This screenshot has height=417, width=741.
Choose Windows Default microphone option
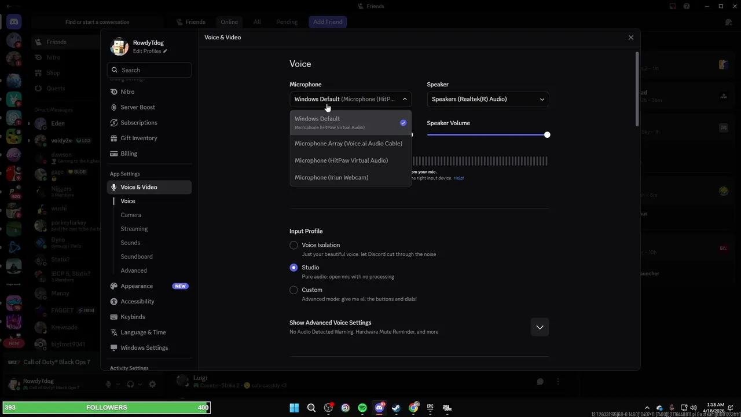[x=350, y=123]
